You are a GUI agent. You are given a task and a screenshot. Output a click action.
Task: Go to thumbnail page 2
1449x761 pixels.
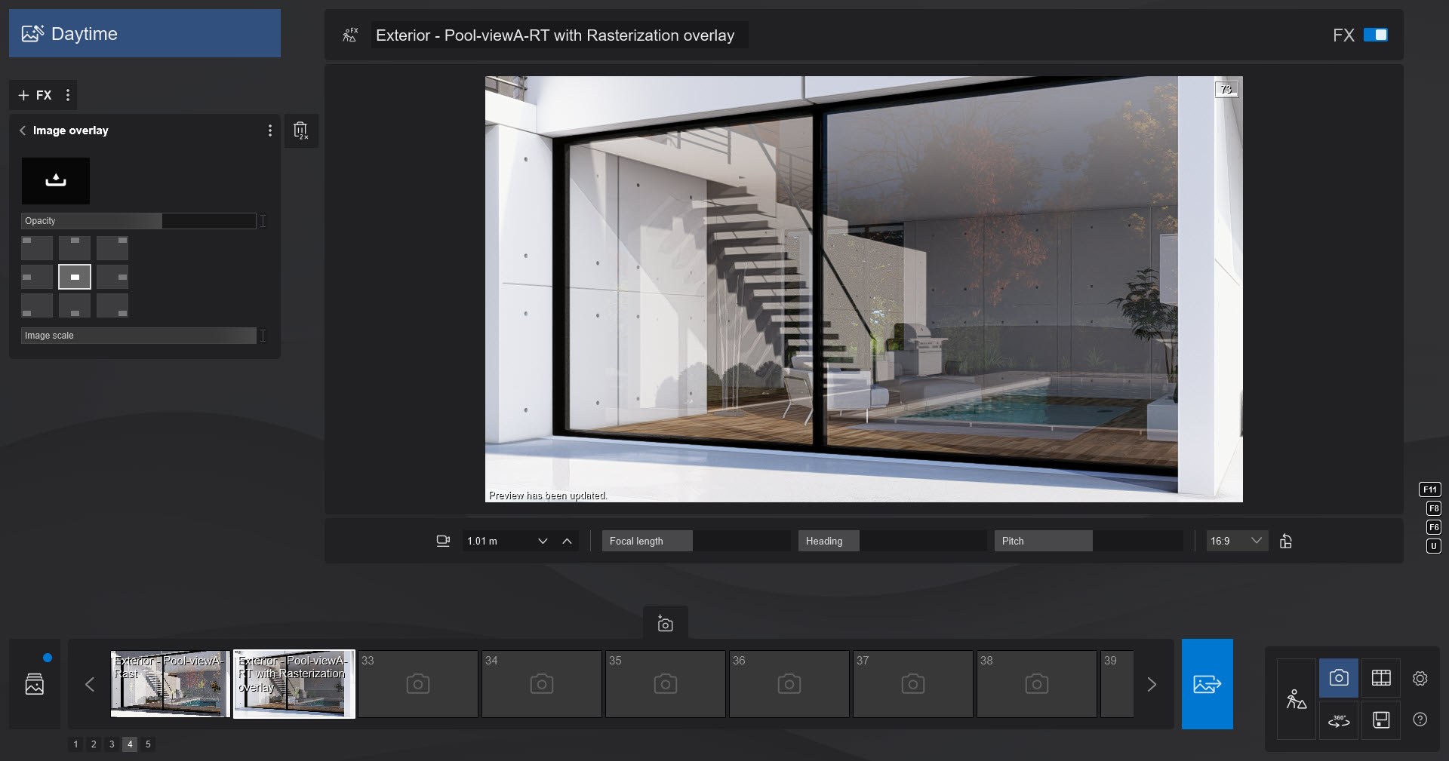[94, 744]
